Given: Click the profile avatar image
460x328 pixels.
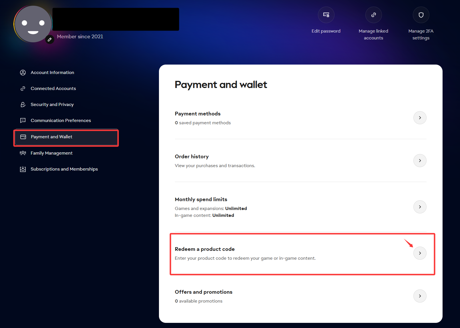Looking at the screenshot, I should [33, 24].
